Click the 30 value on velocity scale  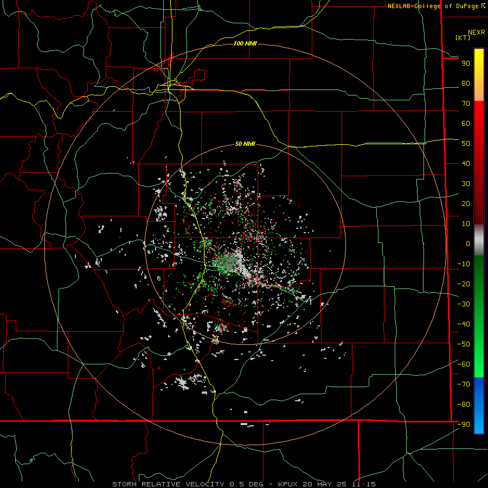click(466, 184)
